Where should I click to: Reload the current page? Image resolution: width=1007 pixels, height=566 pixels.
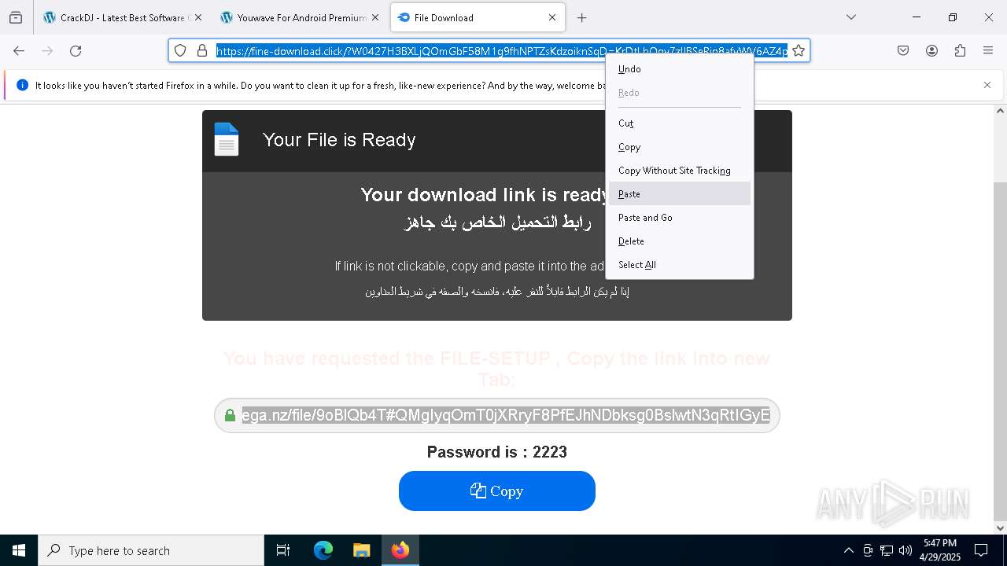[76, 50]
